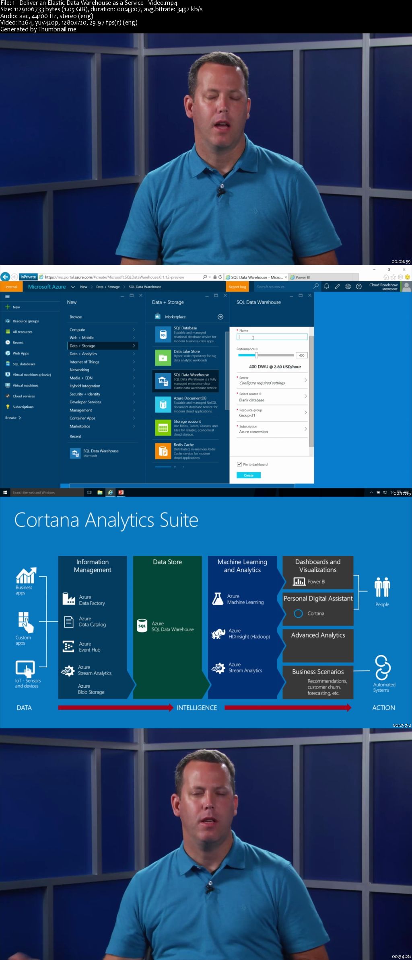
Task: Click the 400 performance value box
Action: tap(302, 356)
